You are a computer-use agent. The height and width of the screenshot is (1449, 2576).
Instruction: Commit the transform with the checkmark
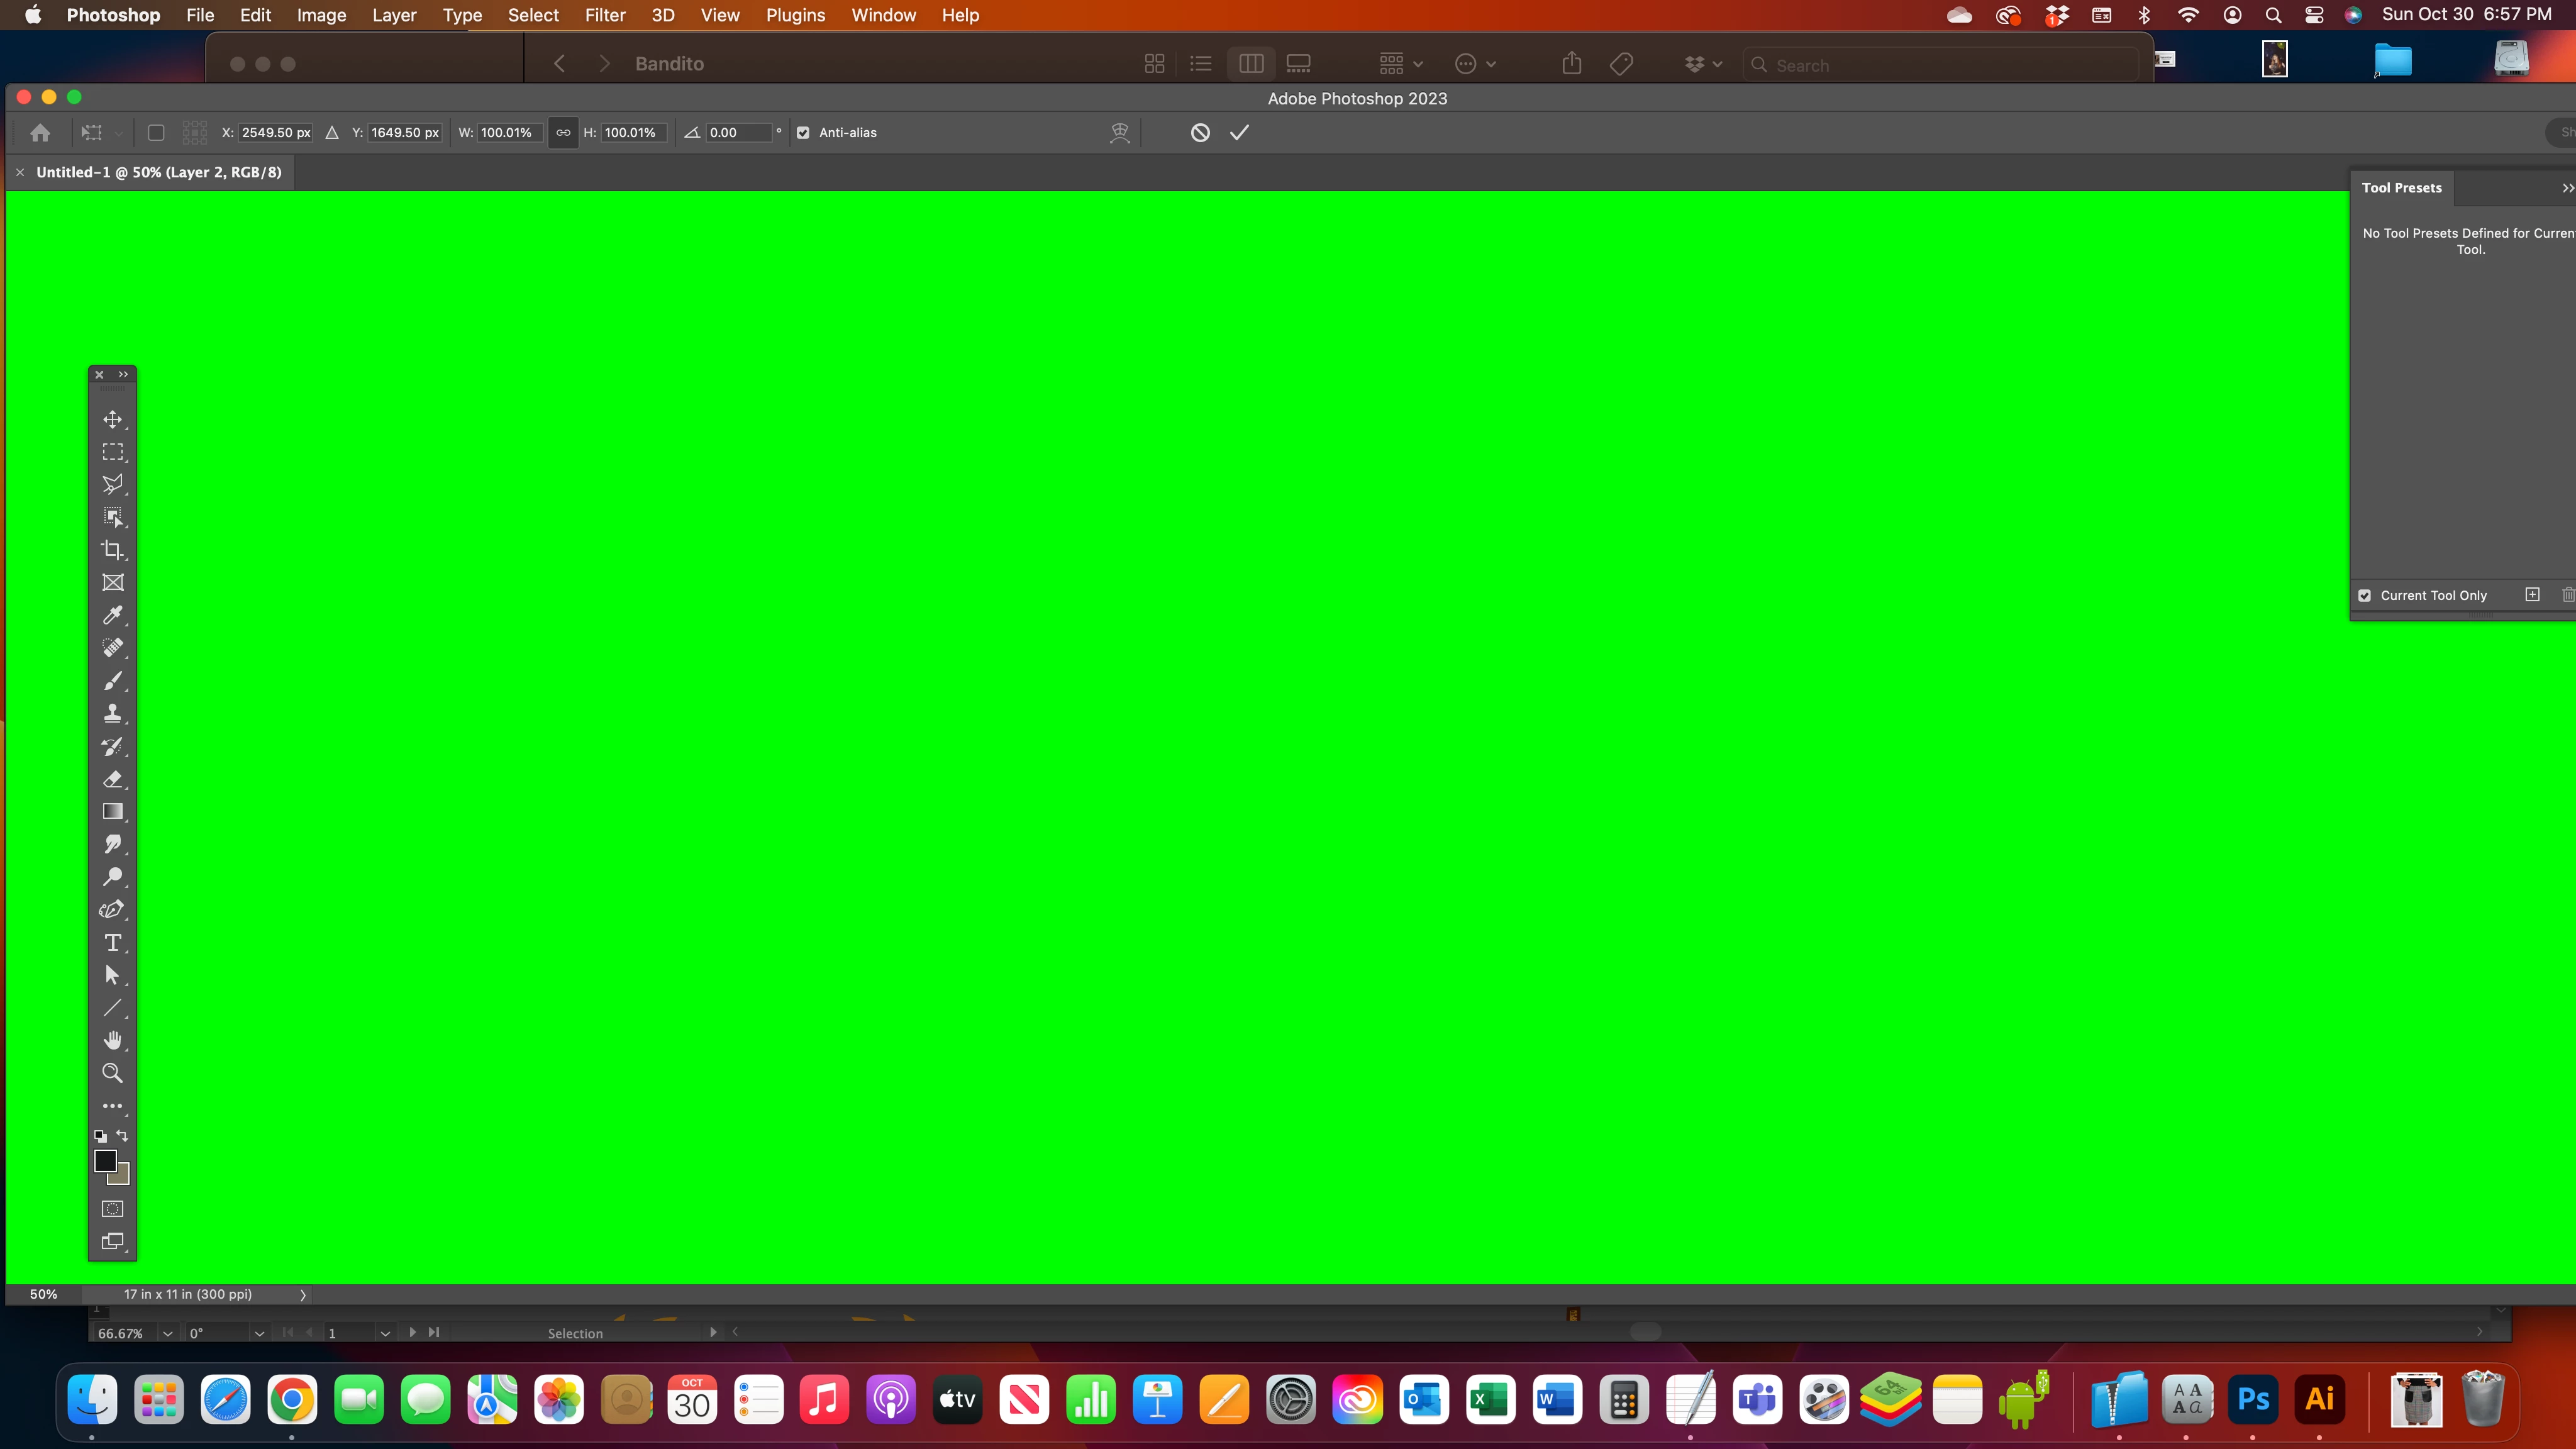[x=1239, y=133]
